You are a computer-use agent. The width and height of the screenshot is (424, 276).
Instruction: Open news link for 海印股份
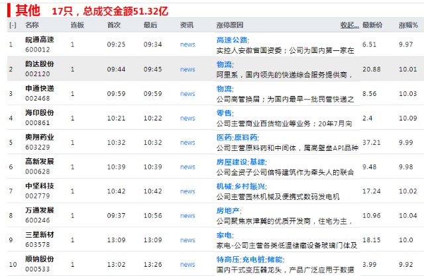tap(187, 118)
